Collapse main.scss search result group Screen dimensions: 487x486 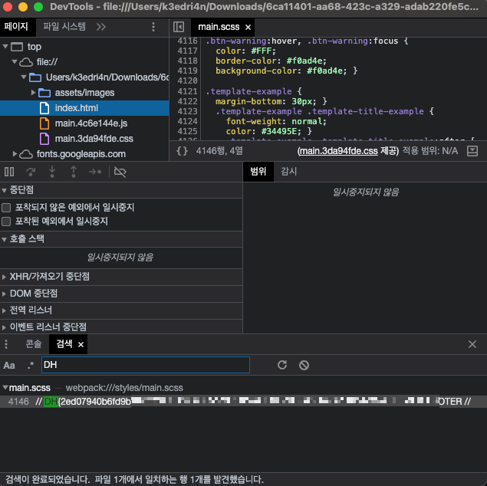tap(5, 387)
